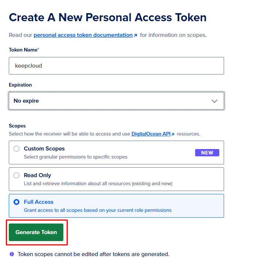Screen dimensions: 257x267
Task: Click the Custom Scopes option title
Action: tap(44, 149)
